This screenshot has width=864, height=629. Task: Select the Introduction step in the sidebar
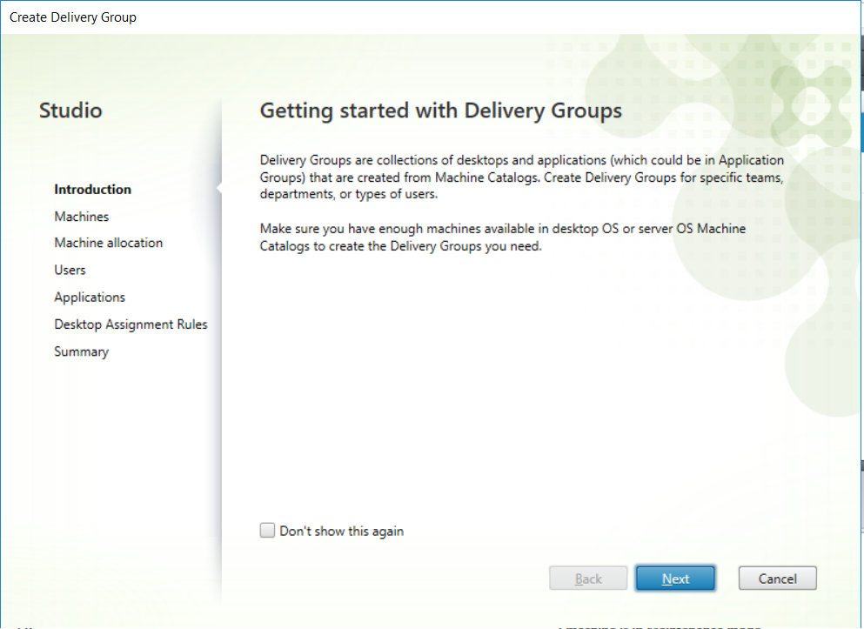[92, 190]
